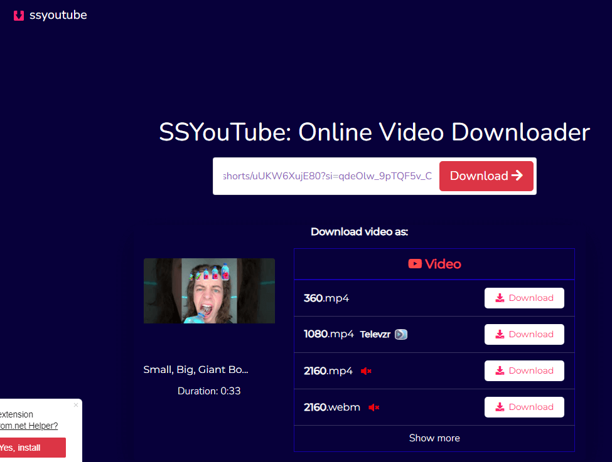Download the 360.mp4 version
The width and height of the screenshot is (612, 462).
click(524, 298)
